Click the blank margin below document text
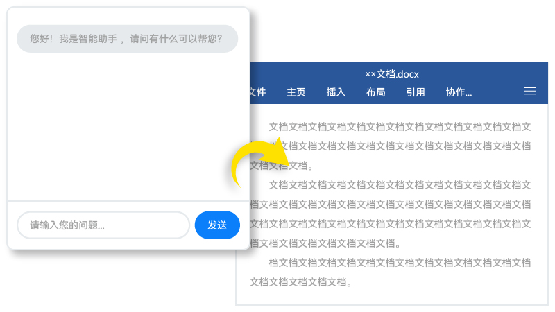The width and height of the screenshot is (555, 312). pyautogui.click(x=392, y=297)
